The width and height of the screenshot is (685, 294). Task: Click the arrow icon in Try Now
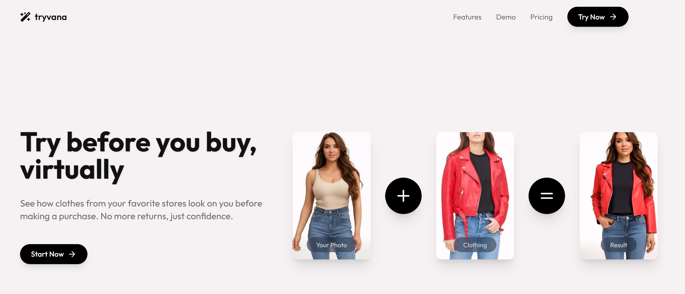pos(613,17)
